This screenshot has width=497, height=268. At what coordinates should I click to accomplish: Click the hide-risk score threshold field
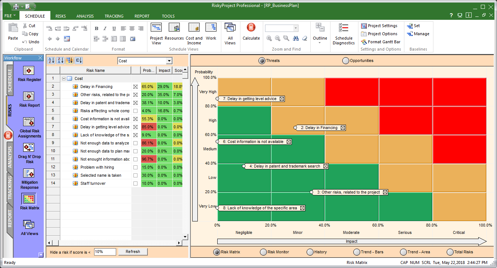(x=105, y=252)
